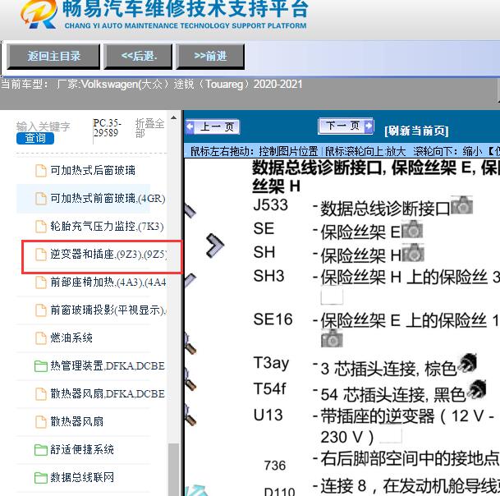Click the 输入关键字 search field

(x=43, y=126)
